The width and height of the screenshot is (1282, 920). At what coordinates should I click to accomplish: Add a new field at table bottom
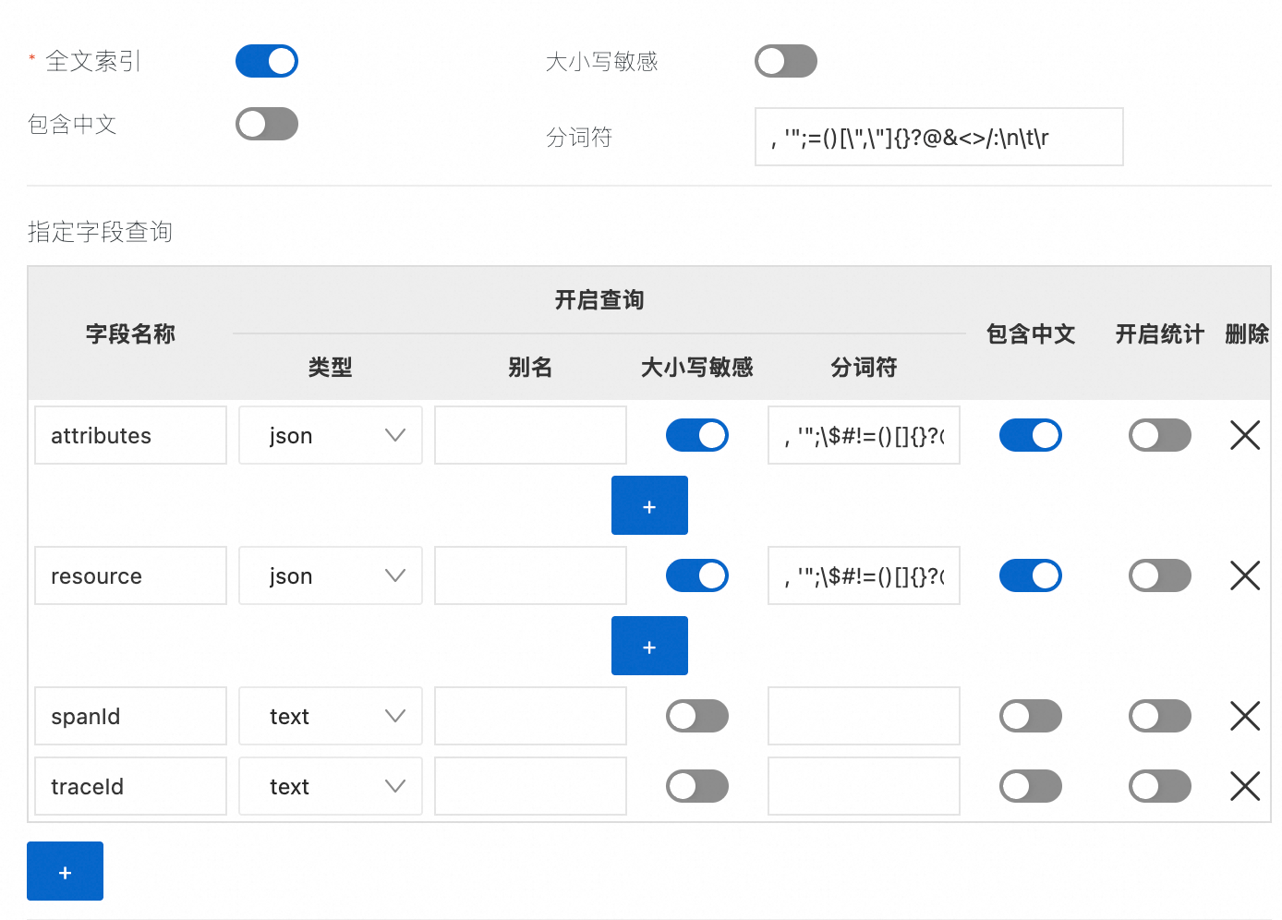(65, 871)
